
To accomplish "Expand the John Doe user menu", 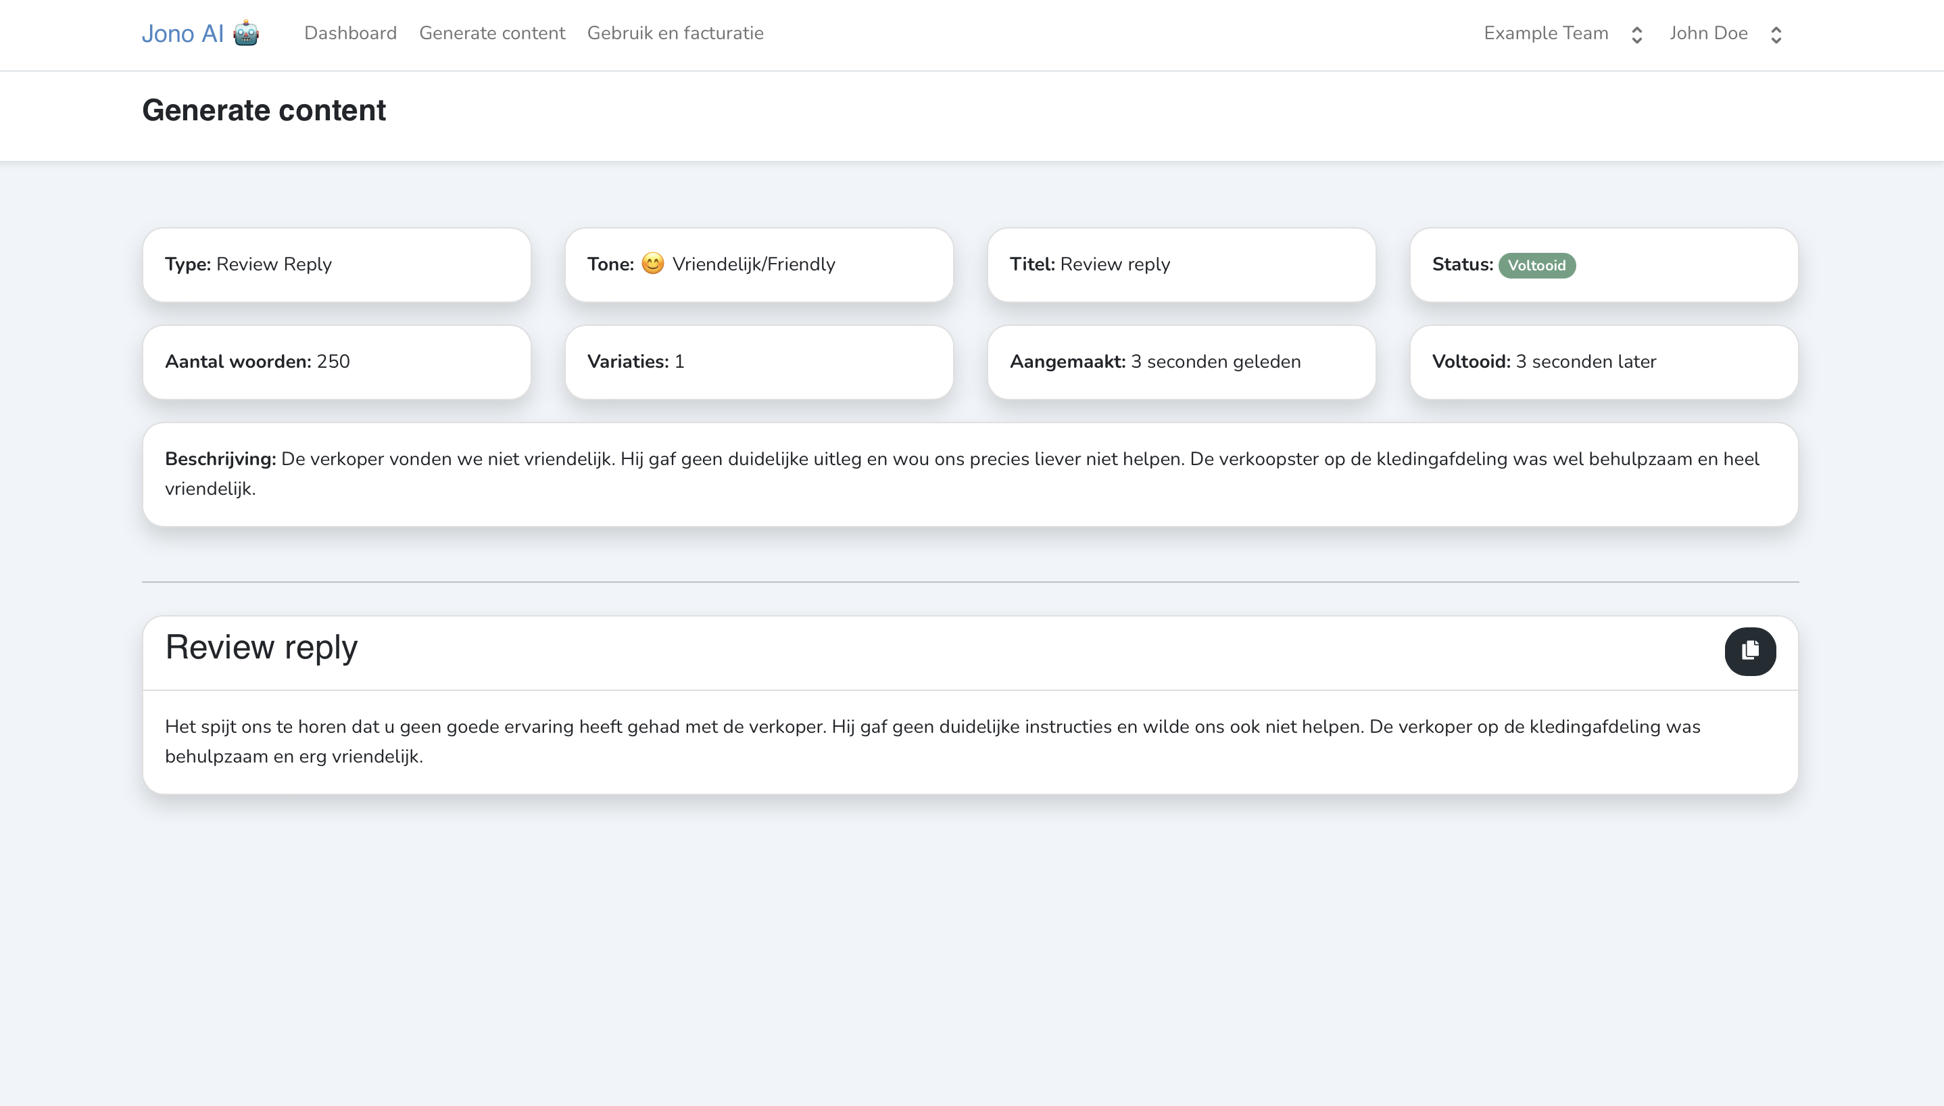I will tap(1709, 33).
